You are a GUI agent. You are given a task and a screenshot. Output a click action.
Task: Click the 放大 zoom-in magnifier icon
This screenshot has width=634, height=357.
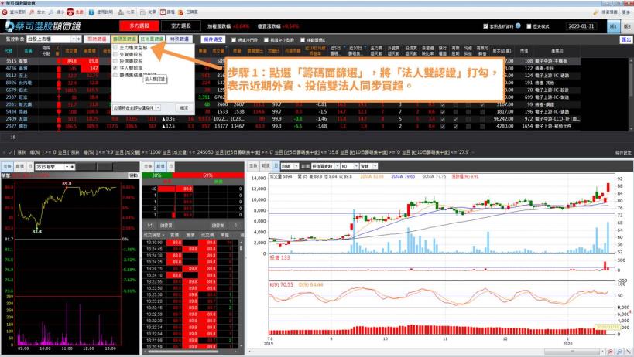pos(32,12)
